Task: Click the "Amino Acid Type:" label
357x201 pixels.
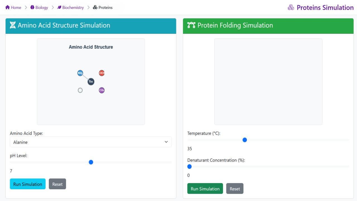Action: (x=26, y=133)
